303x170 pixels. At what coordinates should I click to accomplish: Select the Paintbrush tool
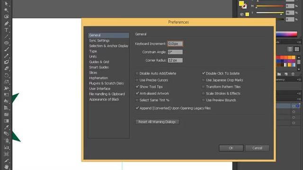[x=6, y=49]
